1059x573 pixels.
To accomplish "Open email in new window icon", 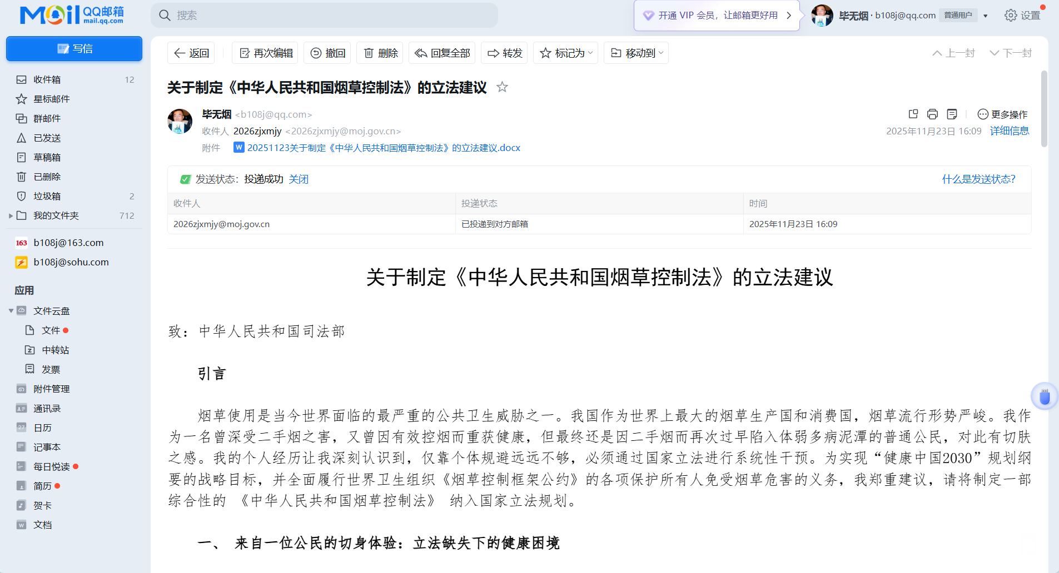I will [x=913, y=114].
